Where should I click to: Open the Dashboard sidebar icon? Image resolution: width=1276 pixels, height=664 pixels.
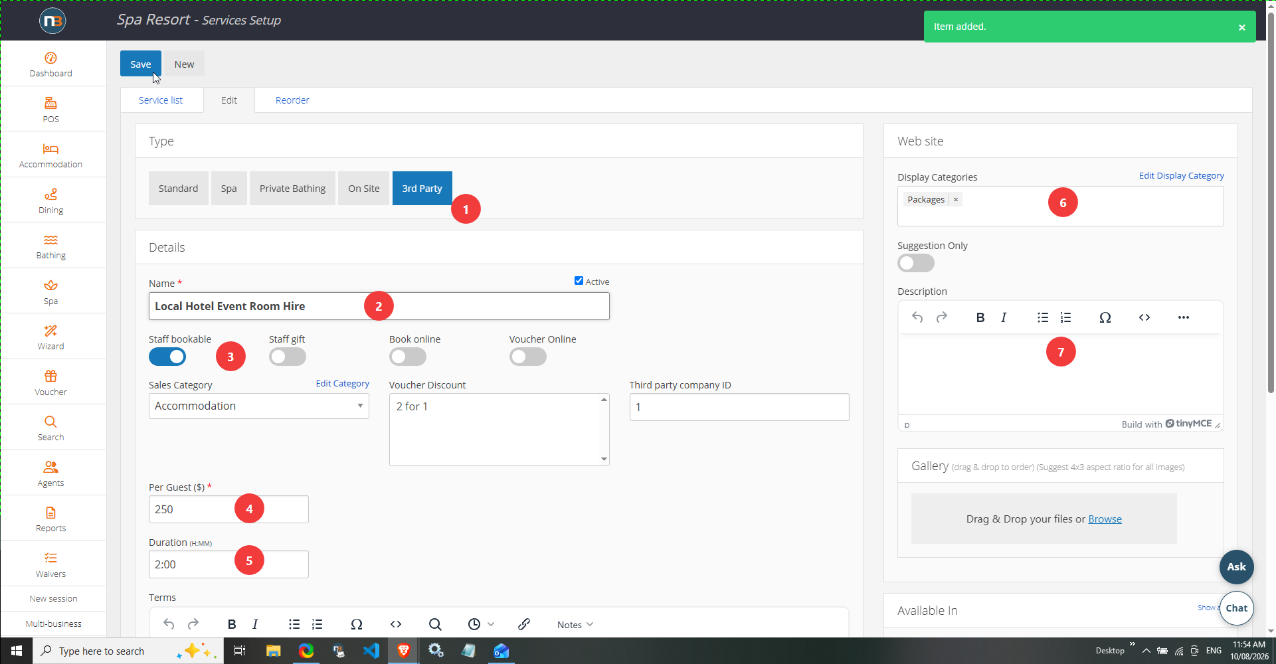[50, 64]
